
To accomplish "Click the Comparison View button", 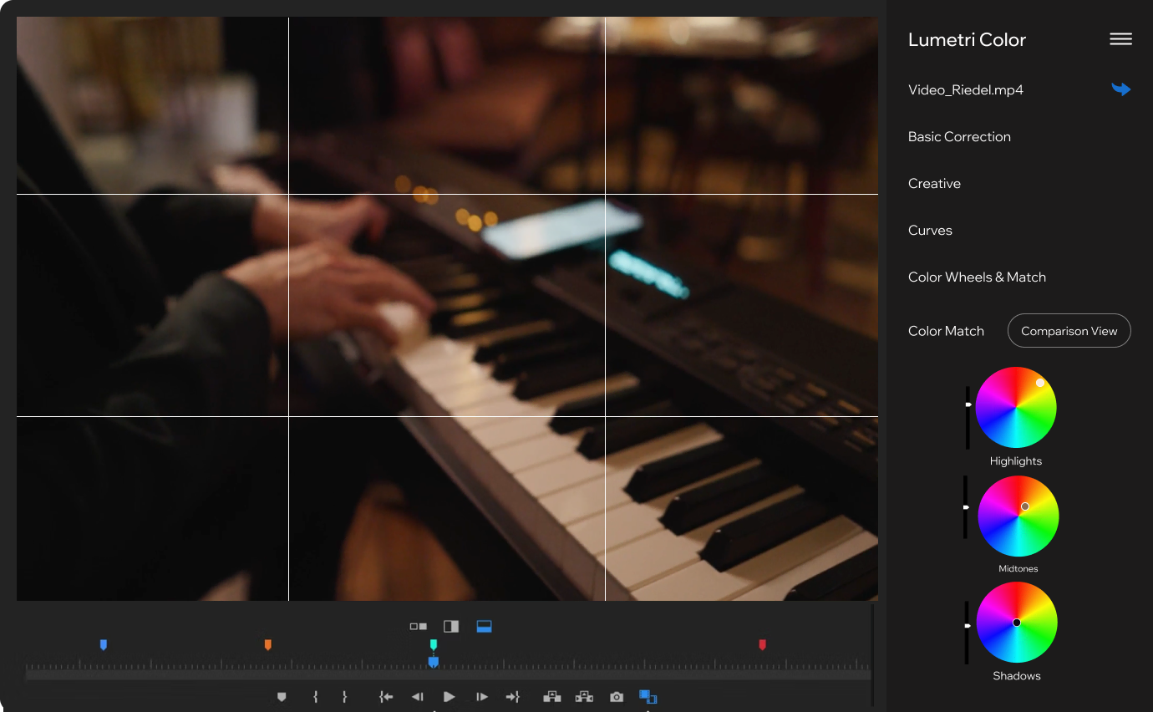I will (x=1069, y=331).
